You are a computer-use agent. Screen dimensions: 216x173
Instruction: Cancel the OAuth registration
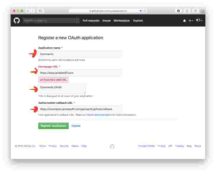(x=76, y=126)
